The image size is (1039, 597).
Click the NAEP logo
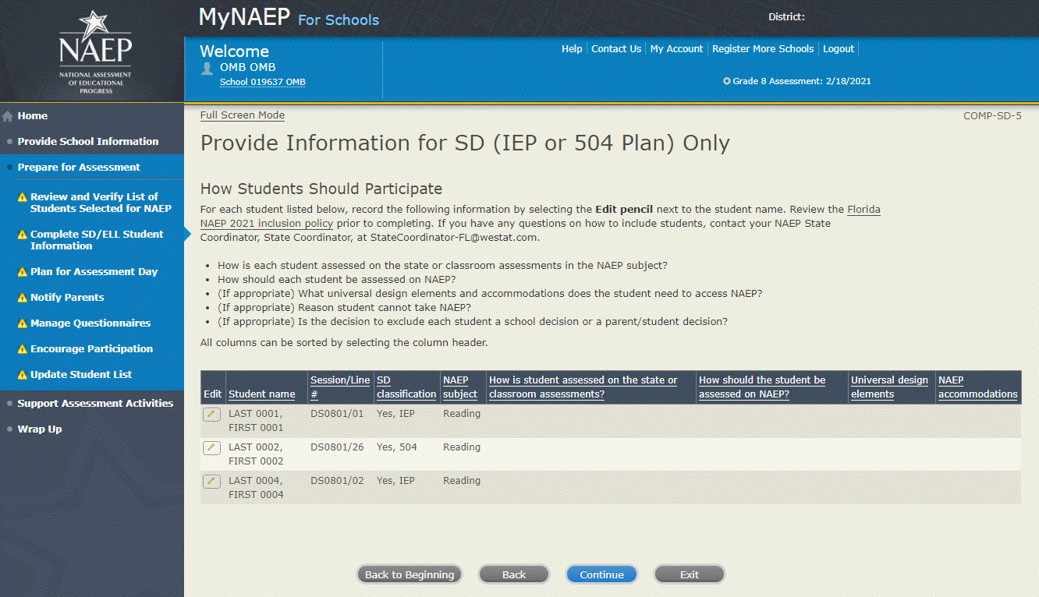(95, 51)
